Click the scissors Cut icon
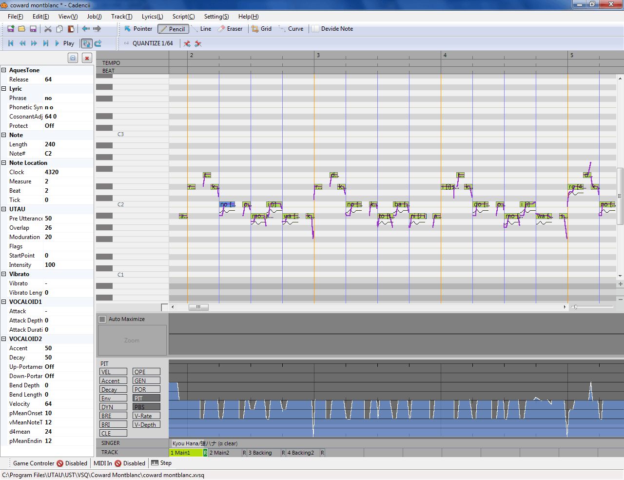Screen dimensions: 624x480 [47, 29]
